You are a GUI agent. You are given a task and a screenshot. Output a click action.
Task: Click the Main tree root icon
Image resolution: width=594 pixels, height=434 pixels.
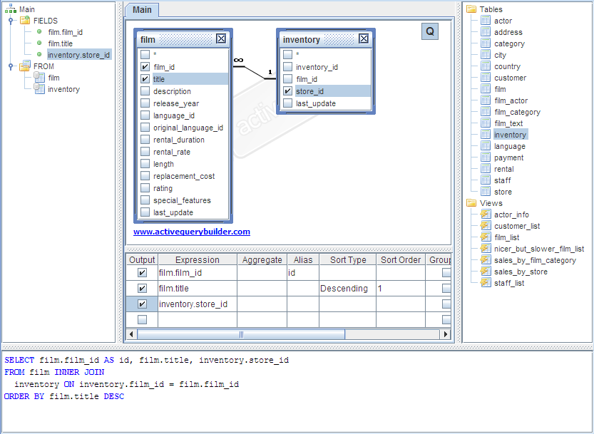(x=11, y=9)
